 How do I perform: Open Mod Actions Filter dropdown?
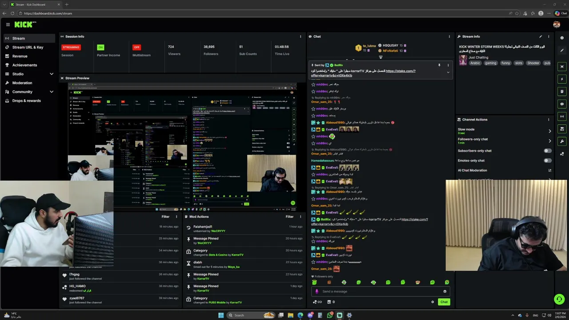point(289,216)
